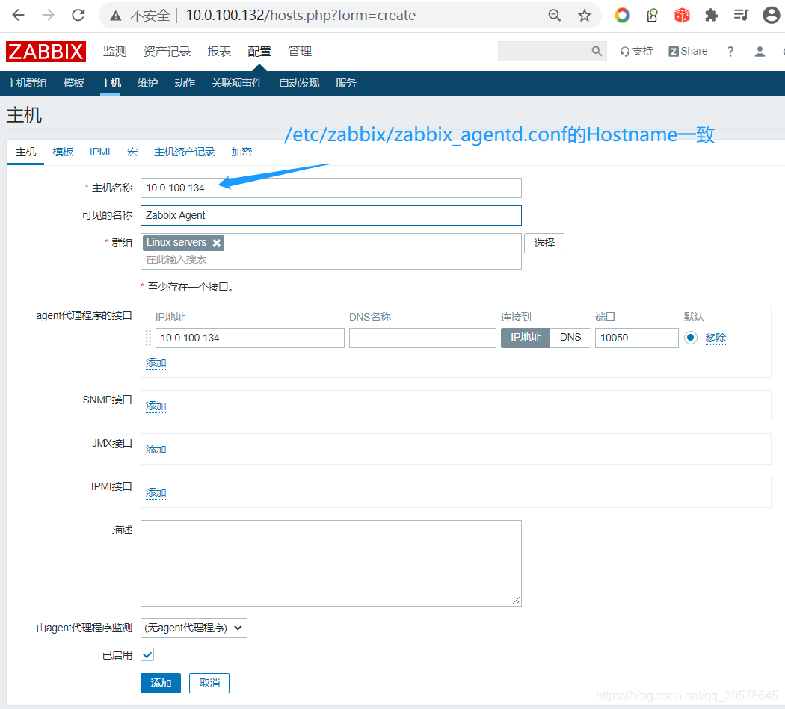Click the Zabbix Share link
The image size is (785, 709).
[688, 51]
